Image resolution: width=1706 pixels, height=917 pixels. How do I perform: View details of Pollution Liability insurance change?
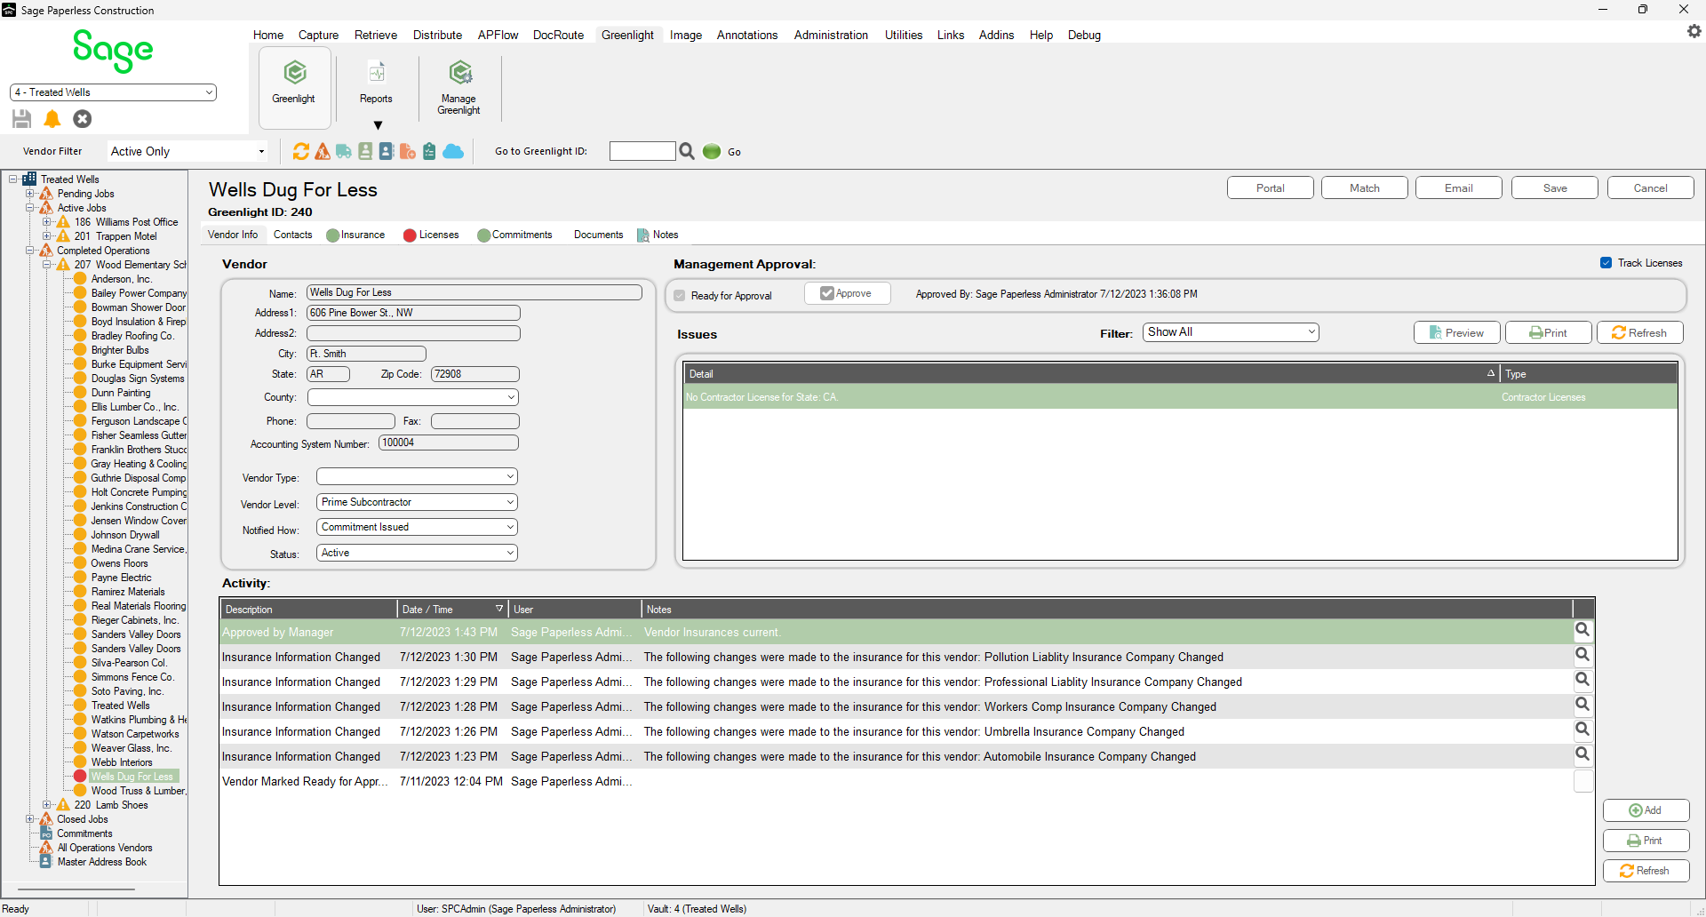coord(1582,656)
